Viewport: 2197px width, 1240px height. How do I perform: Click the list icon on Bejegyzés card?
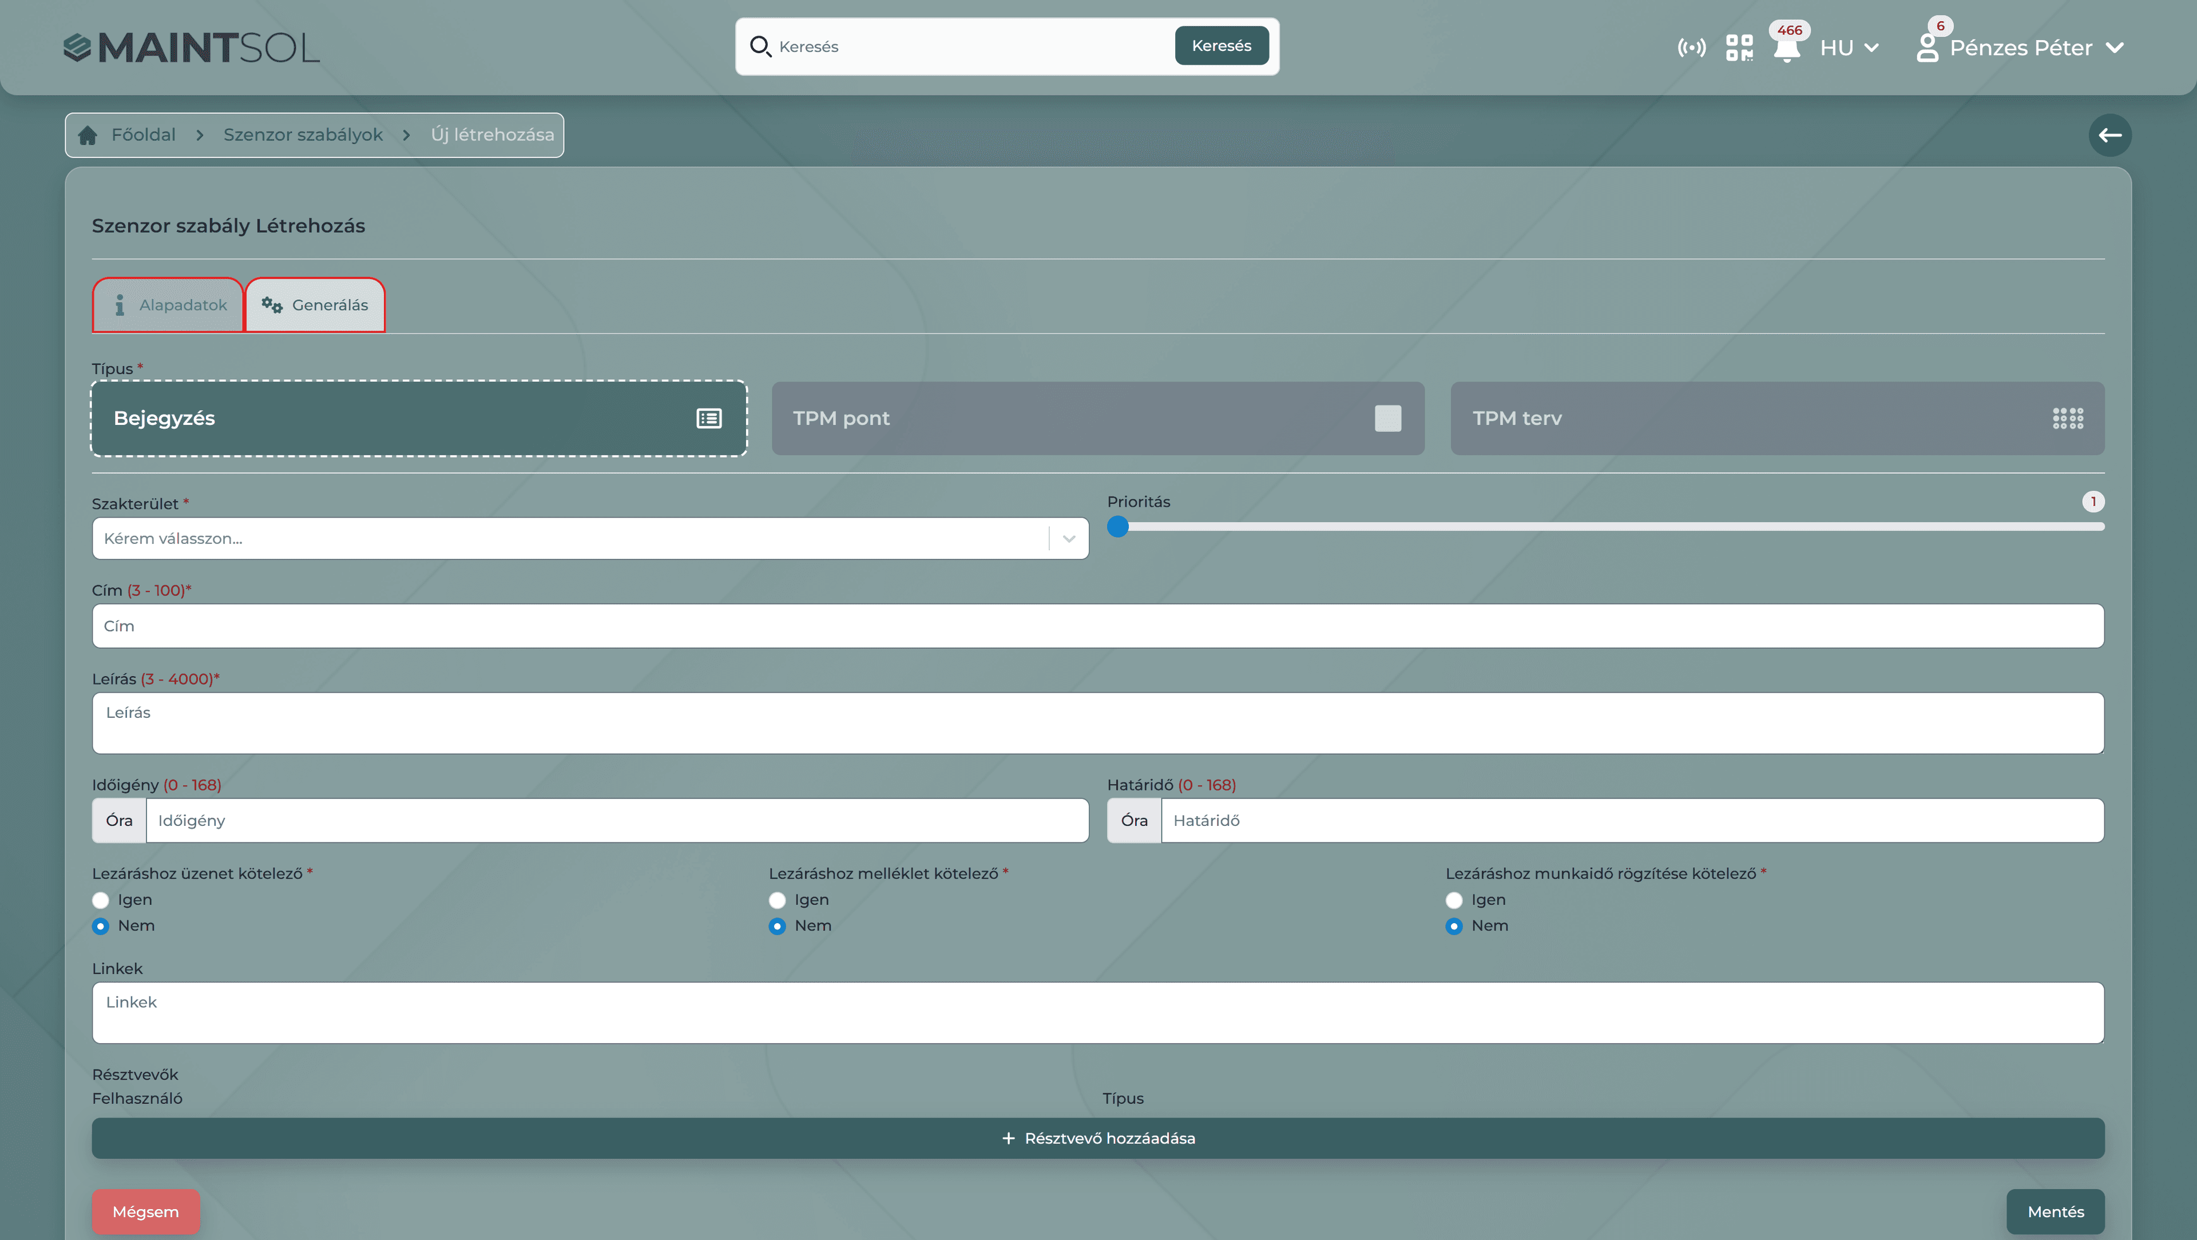coord(709,419)
